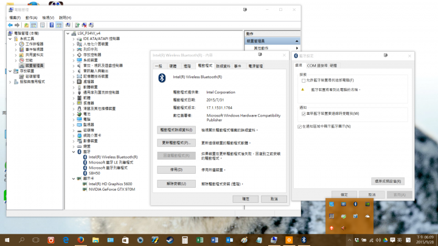Collapse 裝置管理員 section in Actions pane
438x246 pixels.
click(x=297, y=41)
